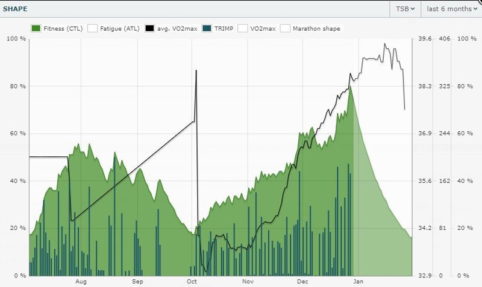The image size is (482, 287).
Task: Toggle the Fitness (CTL) legend swatch
Action: coord(36,28)
